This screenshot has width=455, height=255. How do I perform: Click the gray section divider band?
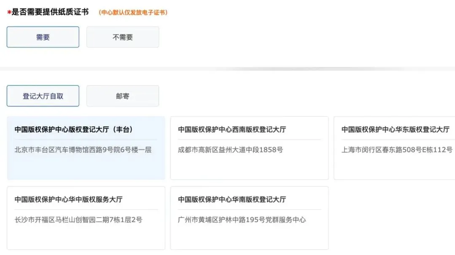(x=227, y=69)
